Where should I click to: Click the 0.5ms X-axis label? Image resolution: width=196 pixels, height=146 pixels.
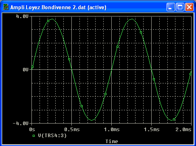pos(72,130)
